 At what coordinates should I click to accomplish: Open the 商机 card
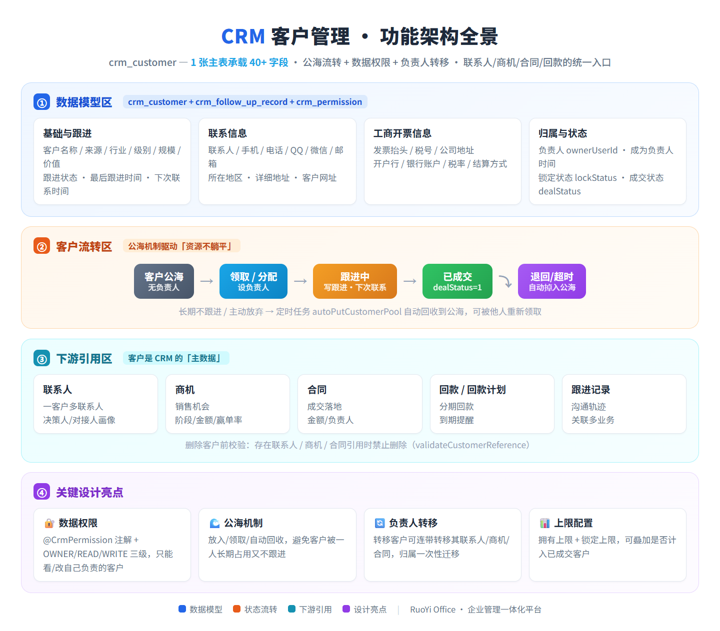[227, 404]
